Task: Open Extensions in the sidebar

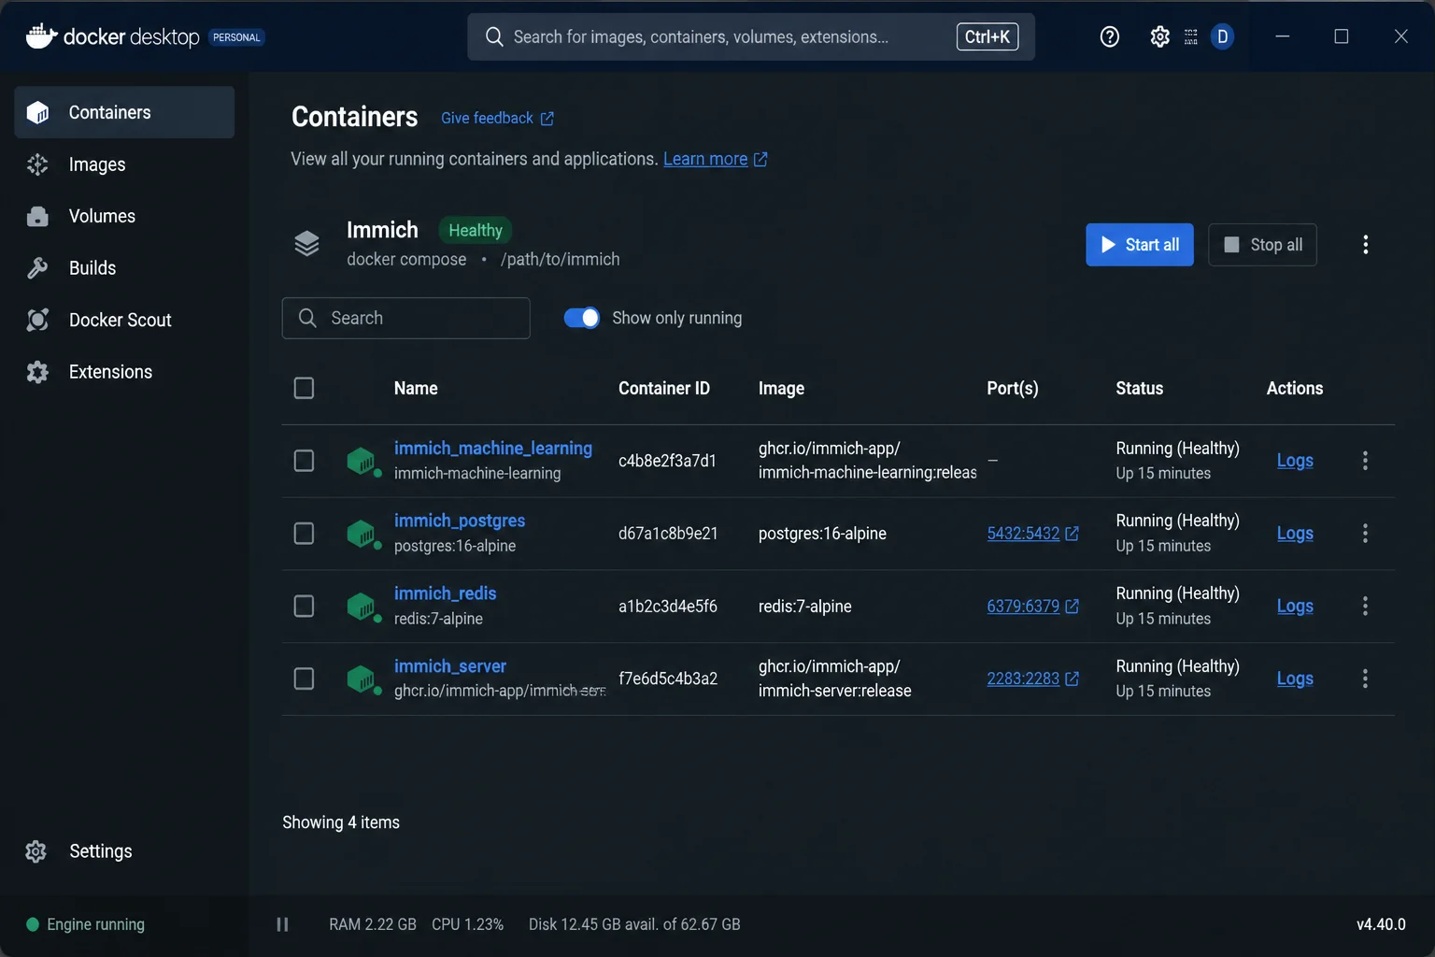Action: click(124, 372)
